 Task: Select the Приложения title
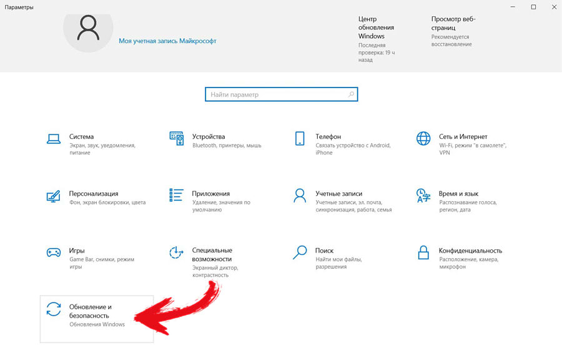[211, 194]
